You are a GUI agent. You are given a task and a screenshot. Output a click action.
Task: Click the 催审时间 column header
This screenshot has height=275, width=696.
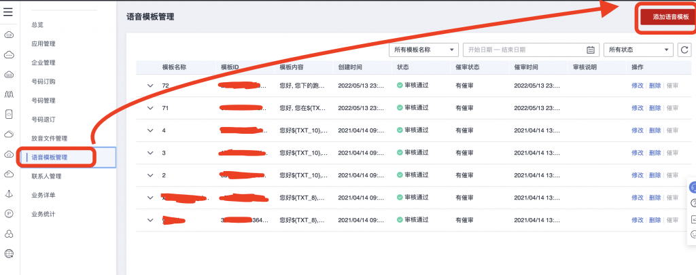point(526,67)
